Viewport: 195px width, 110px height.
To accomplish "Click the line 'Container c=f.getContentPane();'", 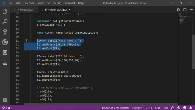I will tap(61, 21).
